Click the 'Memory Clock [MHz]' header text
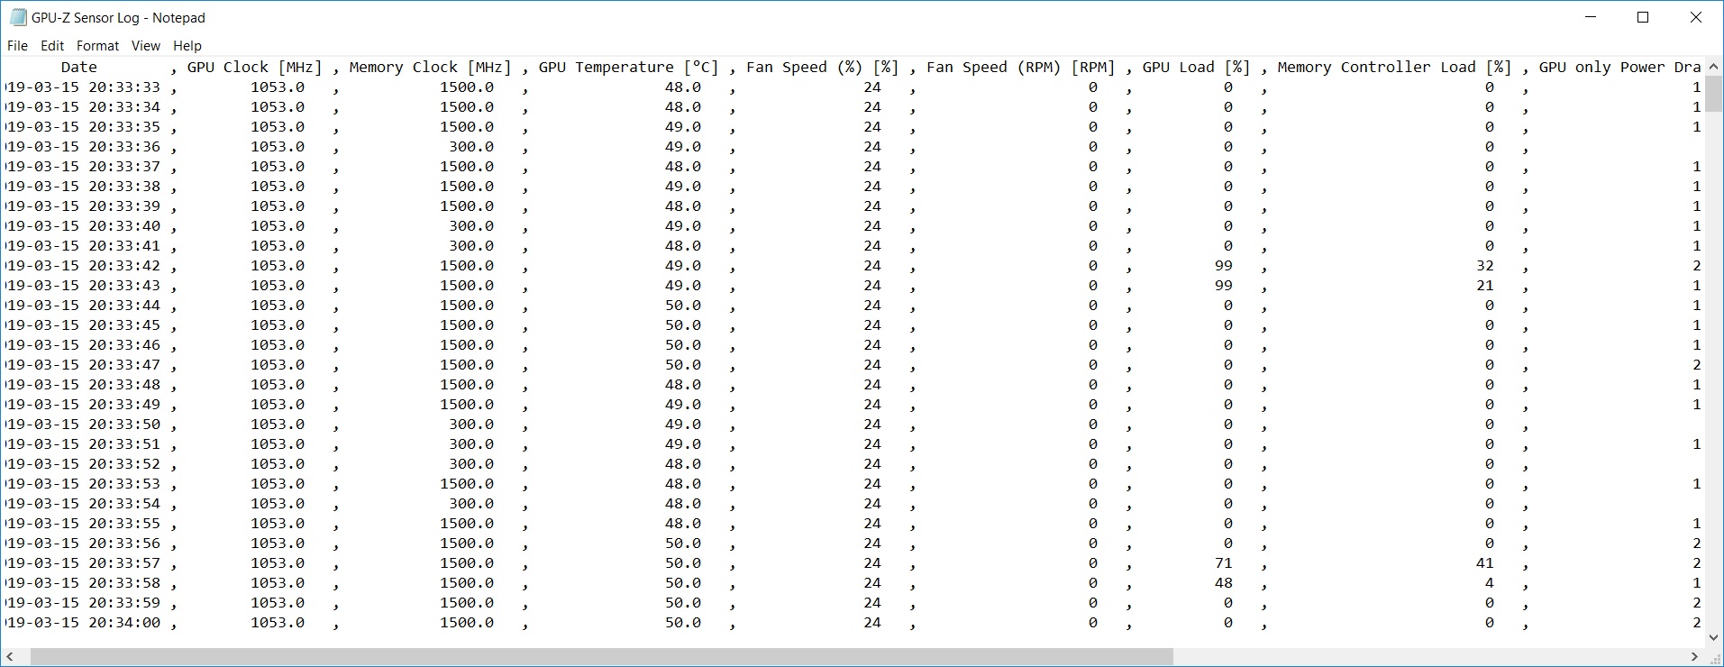The height and width of the screenshot is (667, 1724). pos(430,68)
